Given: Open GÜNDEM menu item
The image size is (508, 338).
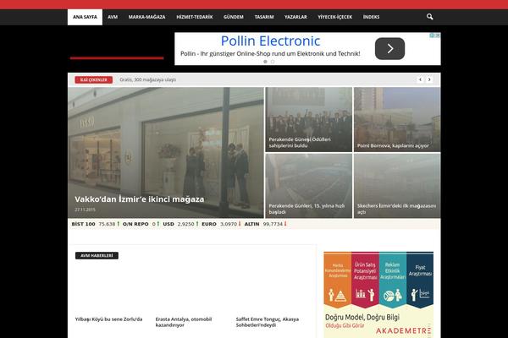Looking at the screenshot, I should [x=234, y=17].
